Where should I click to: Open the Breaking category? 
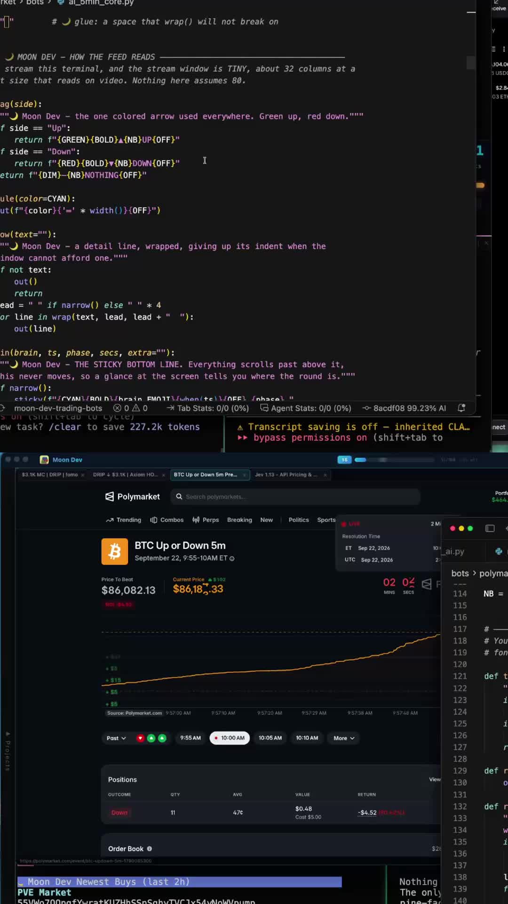point(239,520)
